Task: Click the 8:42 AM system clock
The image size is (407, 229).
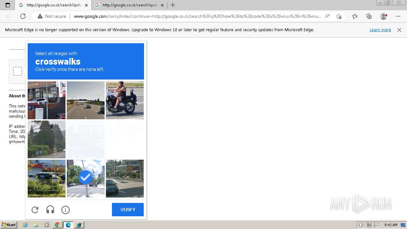Action: pos(391,225)
